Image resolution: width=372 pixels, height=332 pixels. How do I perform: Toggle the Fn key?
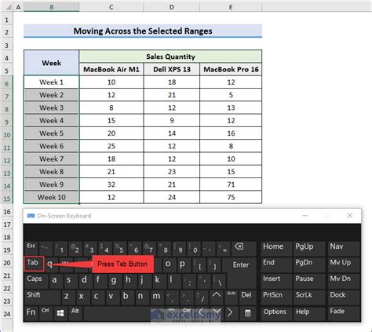tap(31, 313)
